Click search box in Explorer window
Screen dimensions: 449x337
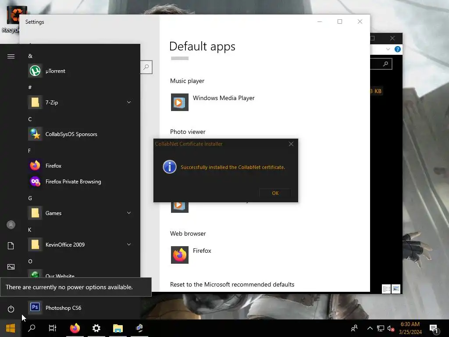pos(381,64)
